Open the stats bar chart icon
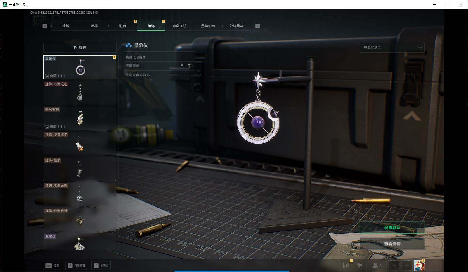The height and width of the screenshot is (272, 468). coord(346,266)
